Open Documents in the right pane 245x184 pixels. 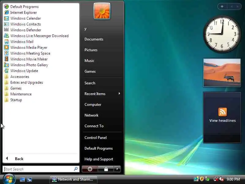94,39
